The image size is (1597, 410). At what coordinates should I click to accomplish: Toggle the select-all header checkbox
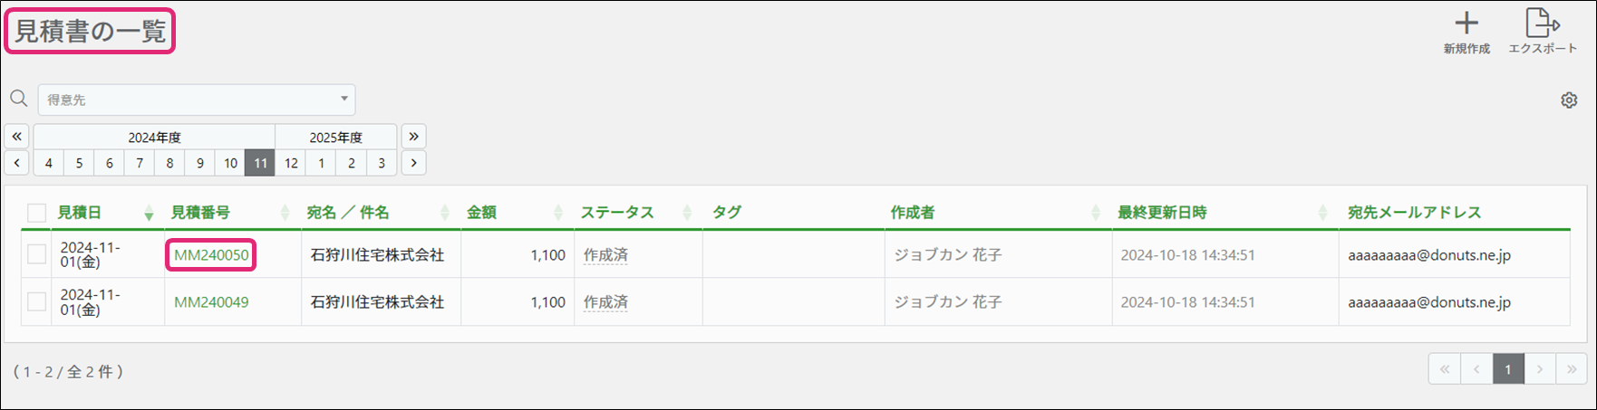pos(36,213)
